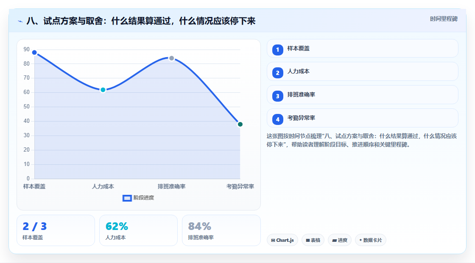Click the description paragraph starting 这张图按时间节点
The width and height of the screenshot is (475, 263).
[362, 140]
